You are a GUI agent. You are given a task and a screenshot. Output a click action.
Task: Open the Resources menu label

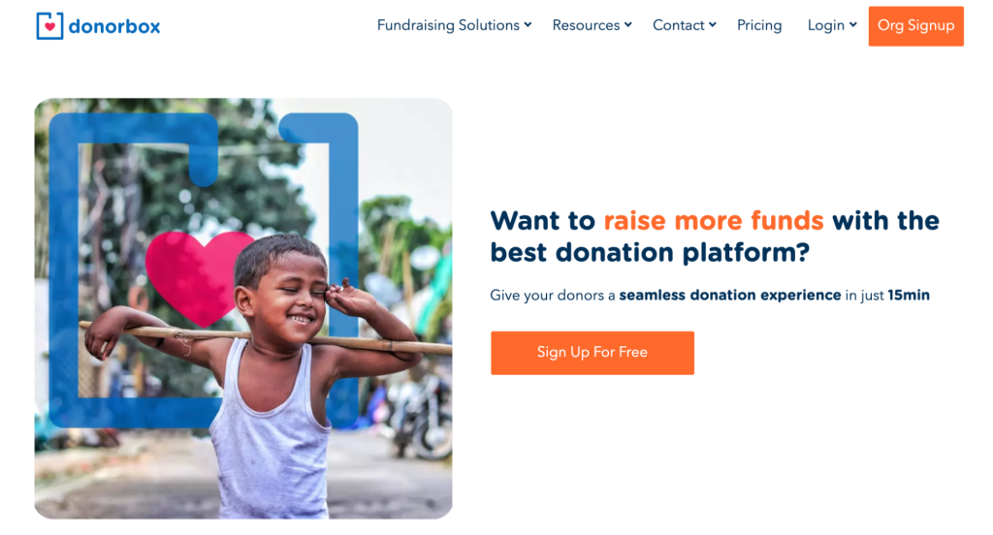tap(586, 25)
